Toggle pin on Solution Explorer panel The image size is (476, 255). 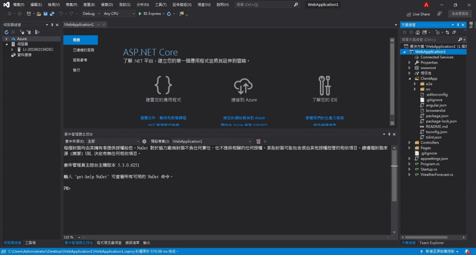pyautogui.click(x=458, y=25)
